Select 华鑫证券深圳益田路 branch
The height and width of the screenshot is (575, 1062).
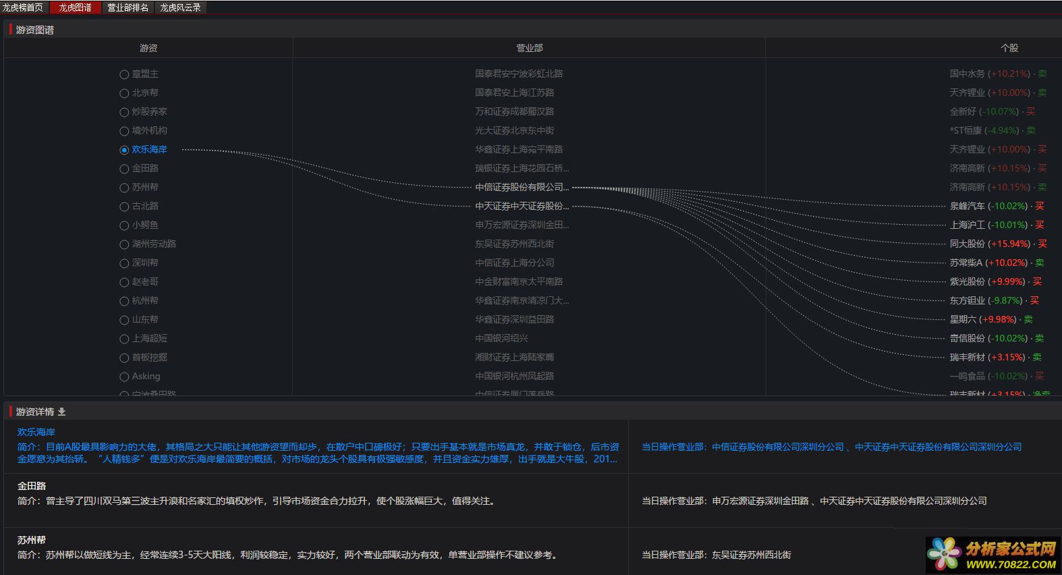pyautogui.click(x=514, y=319)
